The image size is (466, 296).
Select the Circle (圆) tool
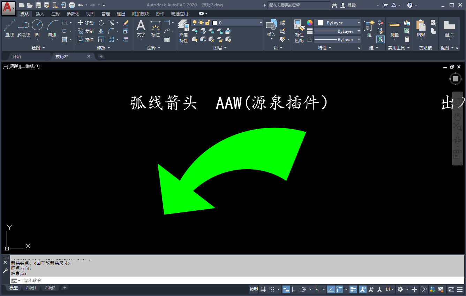[x=37, y=28]
